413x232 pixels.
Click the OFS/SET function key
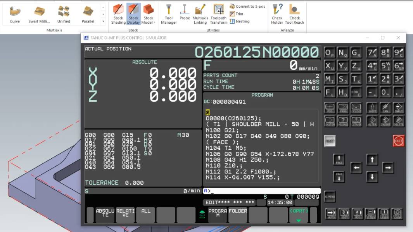tap(356, 108)
